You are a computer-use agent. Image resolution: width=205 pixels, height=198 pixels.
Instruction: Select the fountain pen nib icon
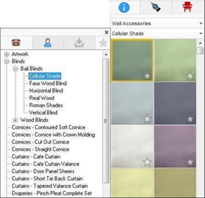155,7
